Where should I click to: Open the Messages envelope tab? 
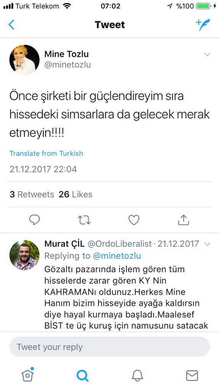pyautogui.click(x=192, y=376)
